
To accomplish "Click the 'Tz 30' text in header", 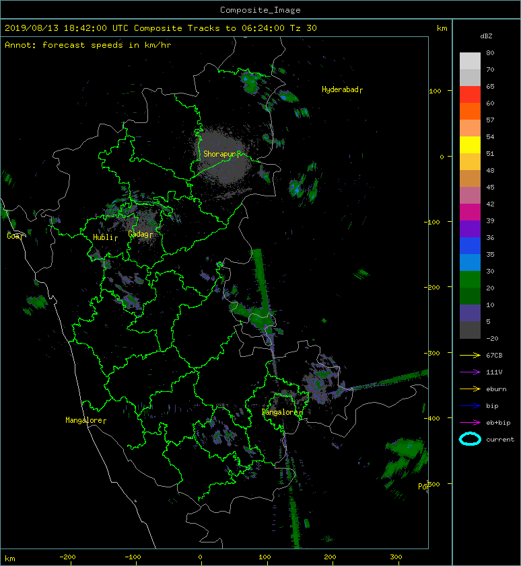I will (304, 28).
